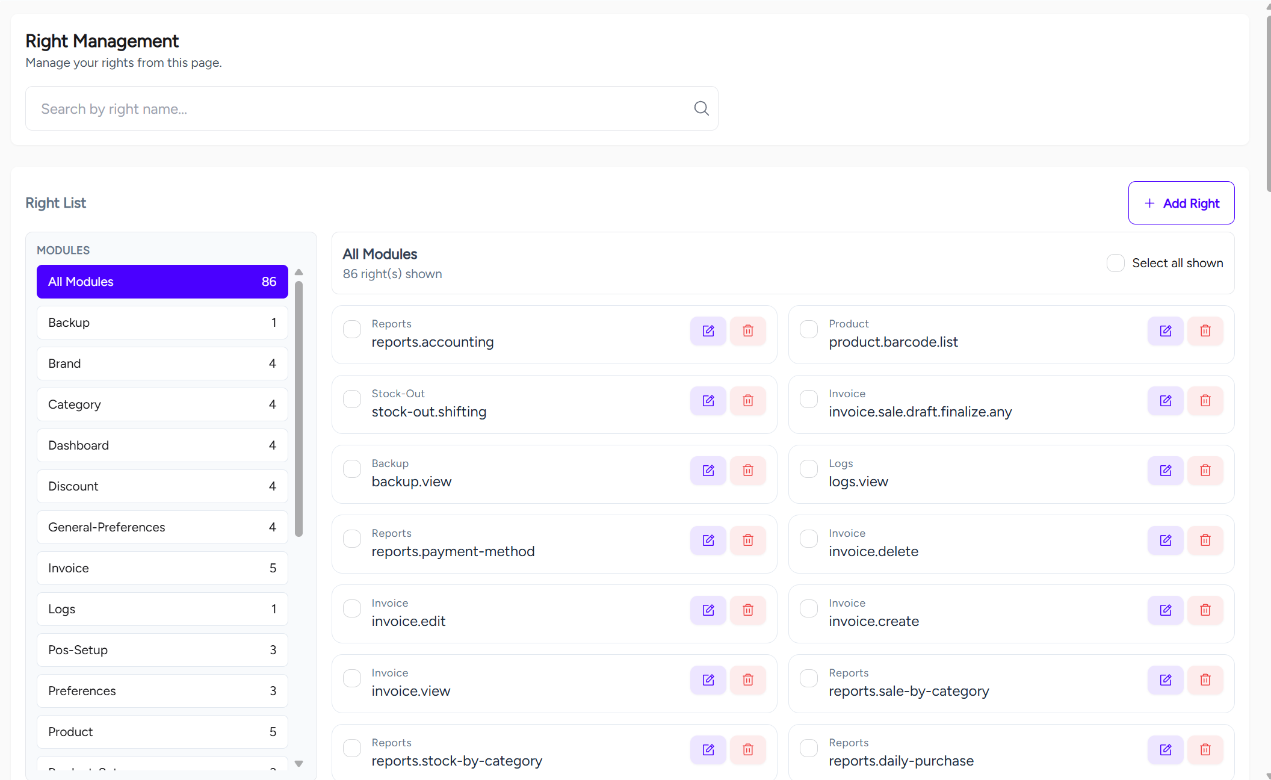Click module list scroll down arrow
1271x780 pixels.
pos(298,764)
